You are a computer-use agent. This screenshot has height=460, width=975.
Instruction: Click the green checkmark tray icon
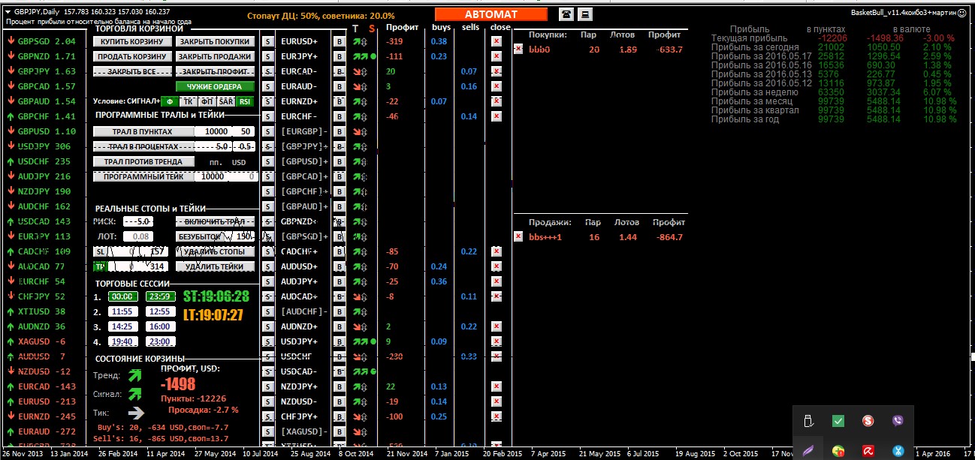tap(838, 421)
